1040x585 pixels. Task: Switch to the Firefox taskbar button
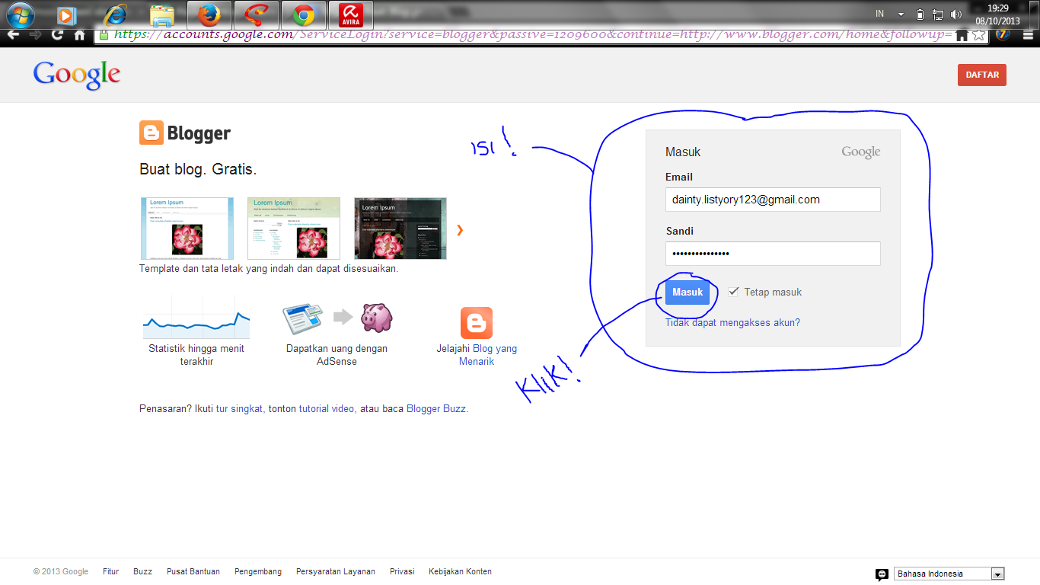[x=209, y=14]
